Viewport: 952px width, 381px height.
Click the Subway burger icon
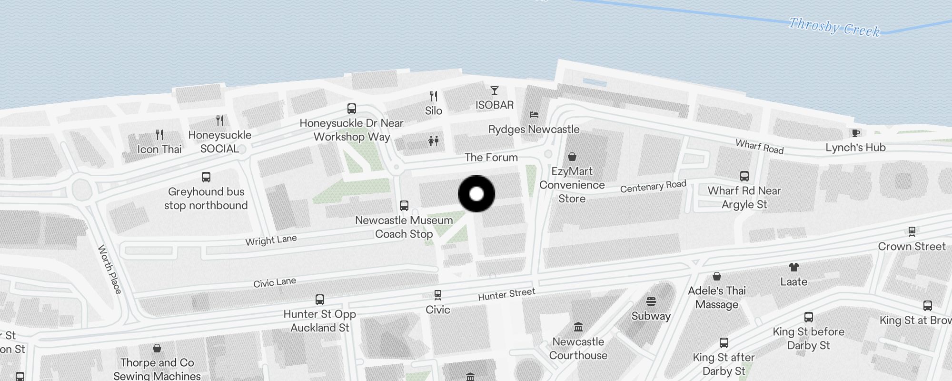[651, 301]
